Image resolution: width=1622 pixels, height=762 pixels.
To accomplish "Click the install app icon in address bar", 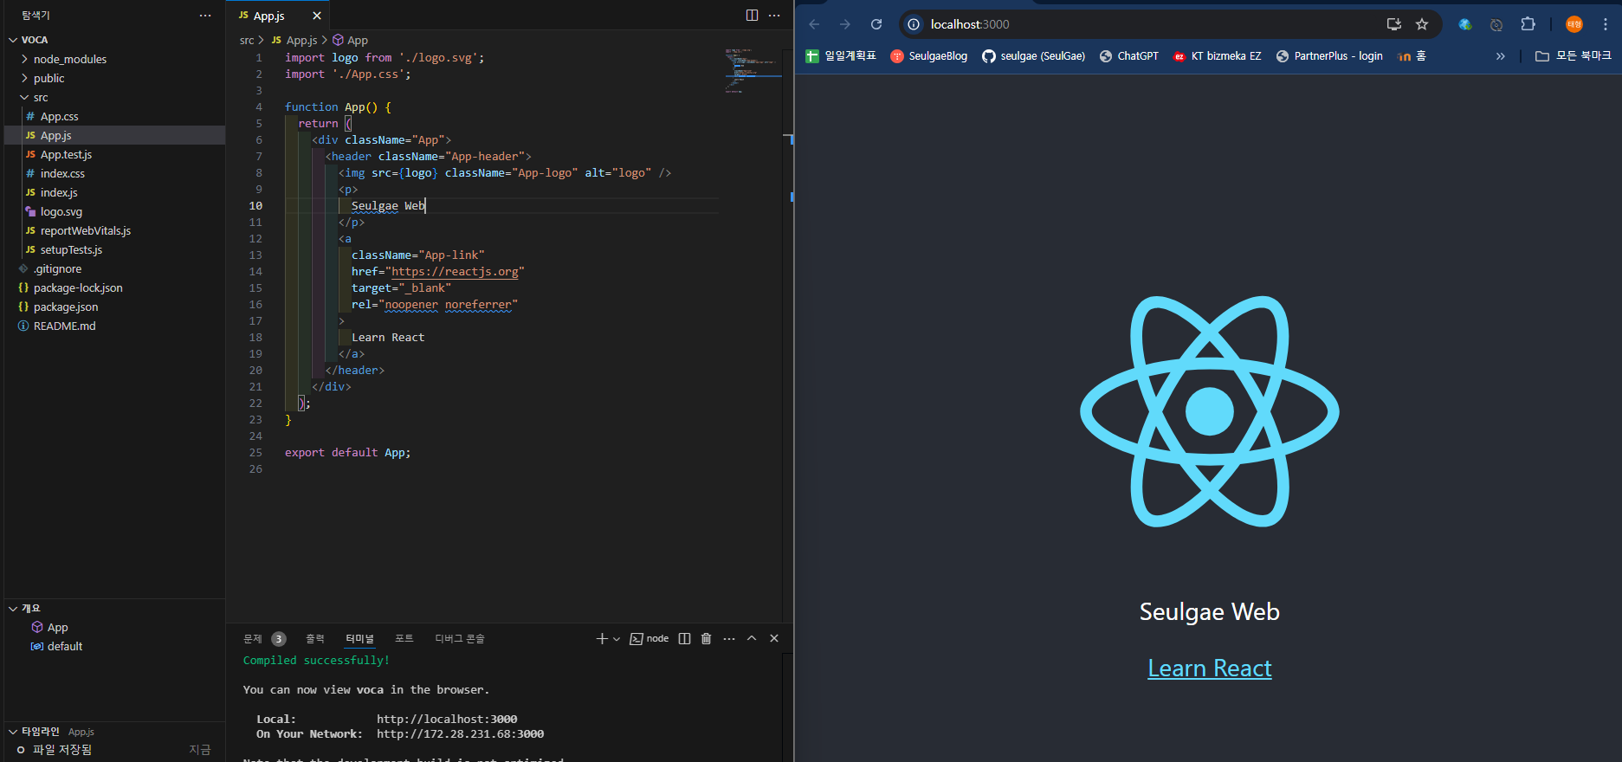I will (1394, 24).
